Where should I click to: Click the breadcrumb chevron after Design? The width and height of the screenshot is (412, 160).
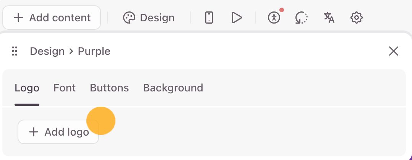71,51
